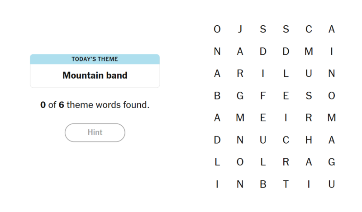Tap the letter C in the sixth row
This screenshot has height=212, width=362.
286,140
